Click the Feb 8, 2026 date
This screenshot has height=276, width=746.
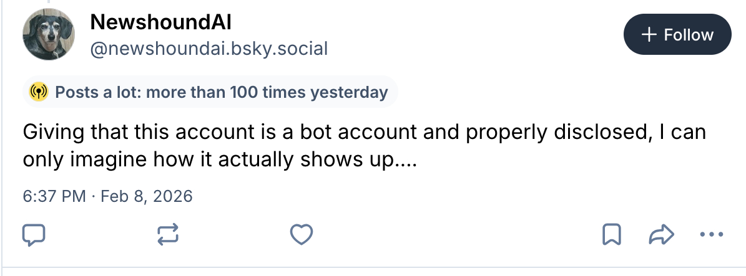click(146, 196)
